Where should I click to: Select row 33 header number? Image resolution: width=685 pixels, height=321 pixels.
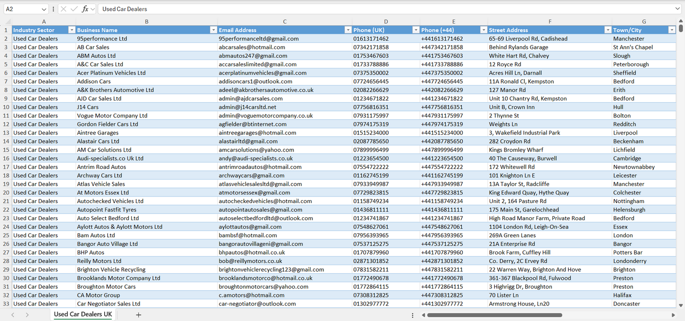(6, 303)
